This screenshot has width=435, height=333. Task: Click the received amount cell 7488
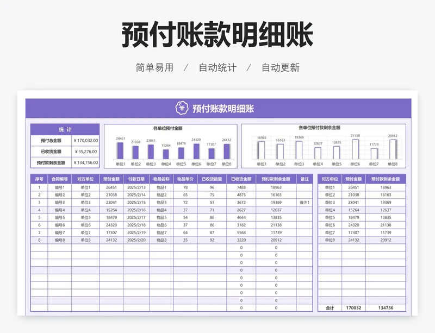pos(241,187)
